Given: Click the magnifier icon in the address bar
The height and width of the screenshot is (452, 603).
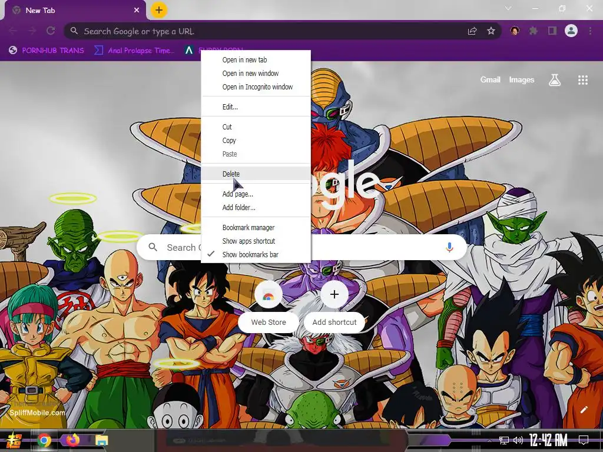Looking at the screenshot, I should click(x=74, y=31).
